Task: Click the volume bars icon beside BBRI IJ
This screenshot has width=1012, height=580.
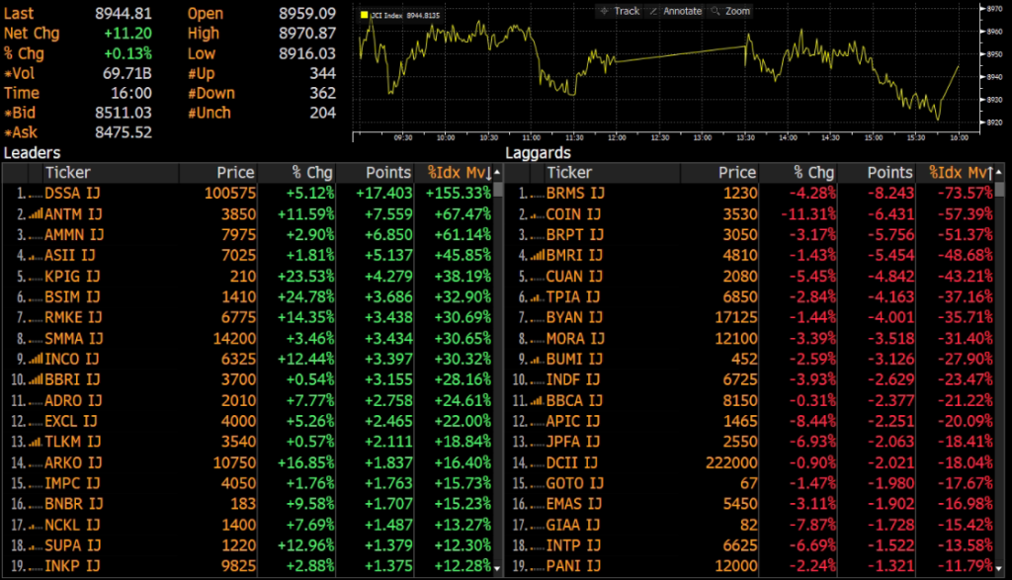Action: 33,380
